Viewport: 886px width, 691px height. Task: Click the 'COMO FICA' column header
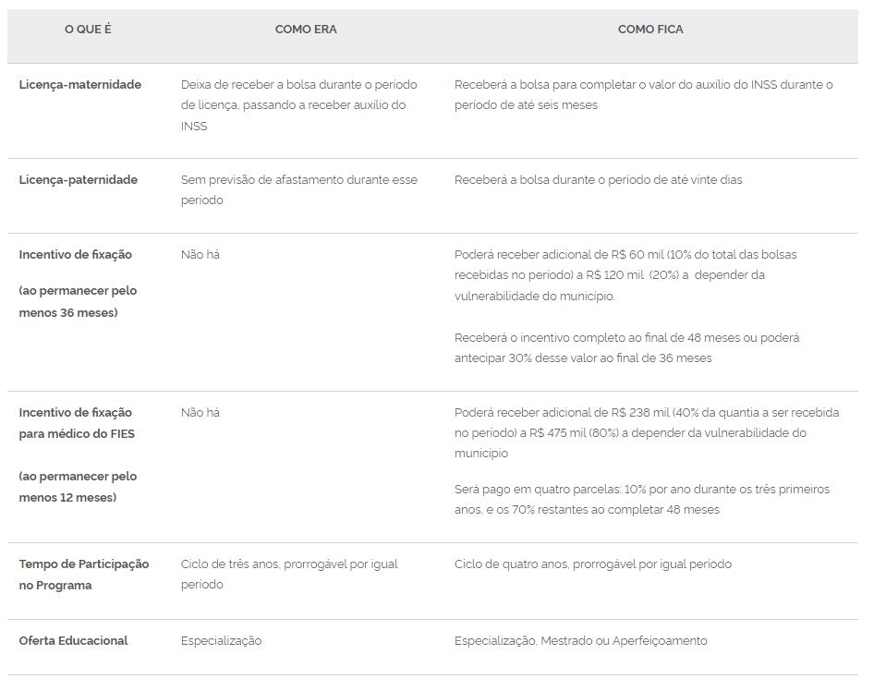[x=650, y=30]
